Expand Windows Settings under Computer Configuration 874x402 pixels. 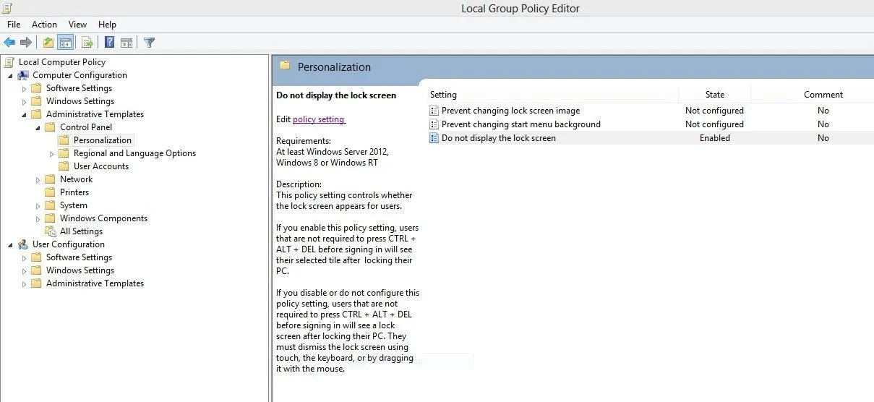click(25, 101)
